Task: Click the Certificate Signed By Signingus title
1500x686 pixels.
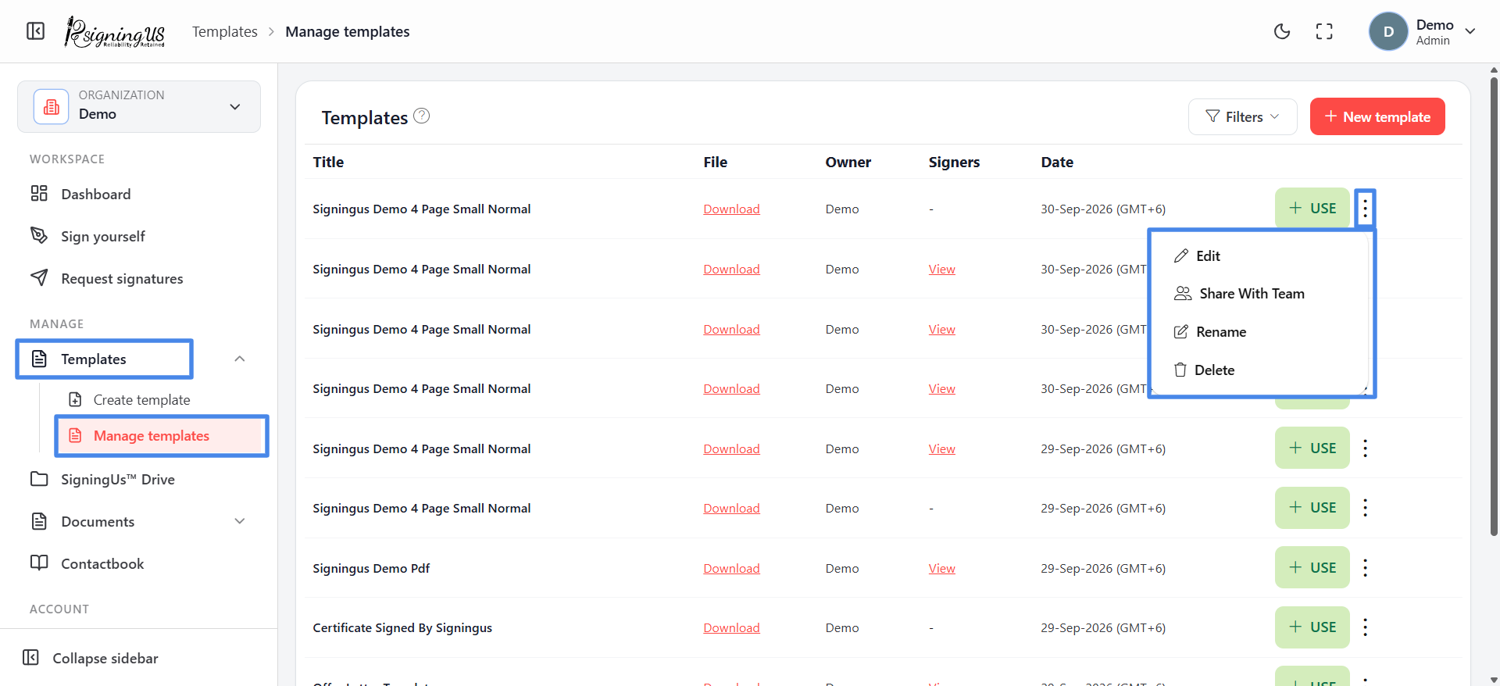Action: [402, 627]
